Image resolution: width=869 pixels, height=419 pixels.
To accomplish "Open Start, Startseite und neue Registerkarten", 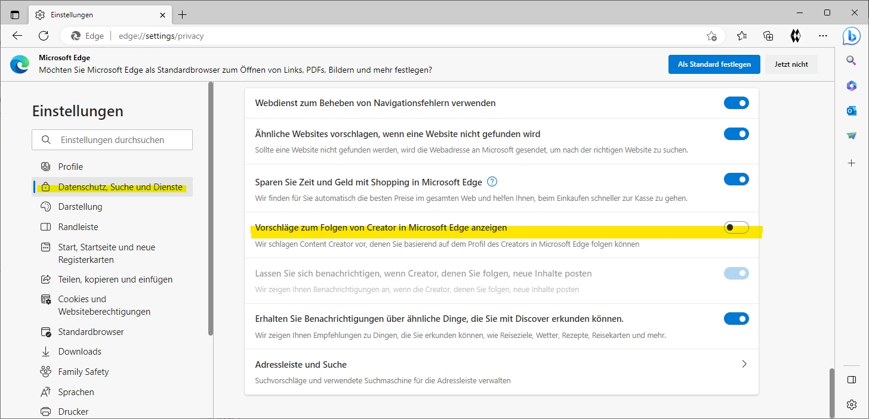I will pos(113,253).
